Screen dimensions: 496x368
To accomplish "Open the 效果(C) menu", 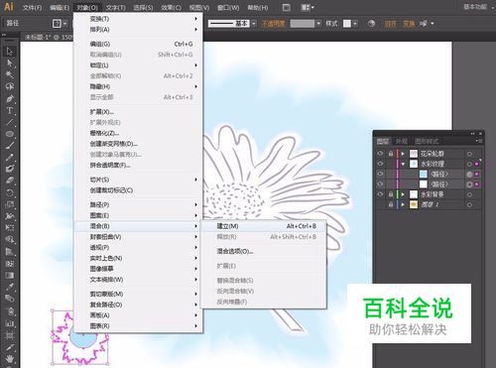I will 171,7.
